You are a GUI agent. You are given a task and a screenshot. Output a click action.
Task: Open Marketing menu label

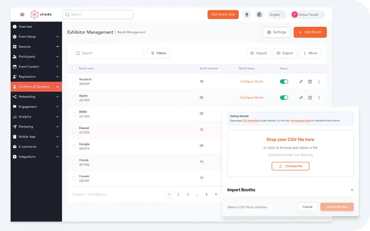click(x=26, y=127)
